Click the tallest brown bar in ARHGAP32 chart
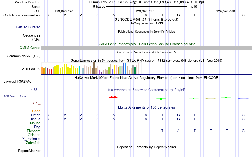Image resolution: width=252 pixels, height=157 pixels. 94,68
